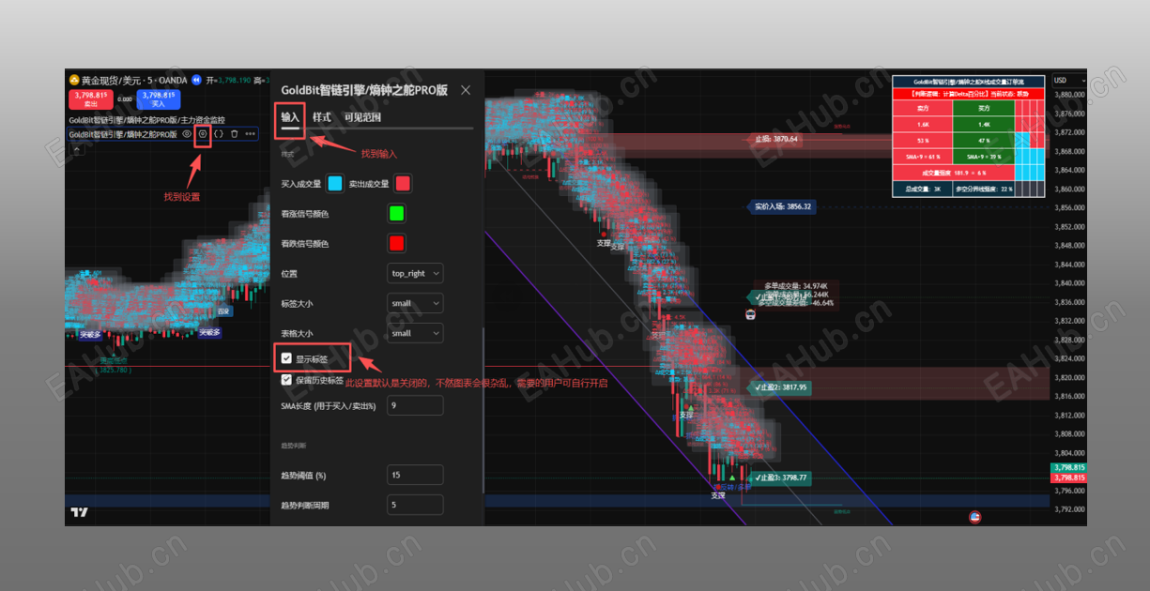Open 标签大小 small dropdown
1150x591 pixels.
(x=415, y=303)
